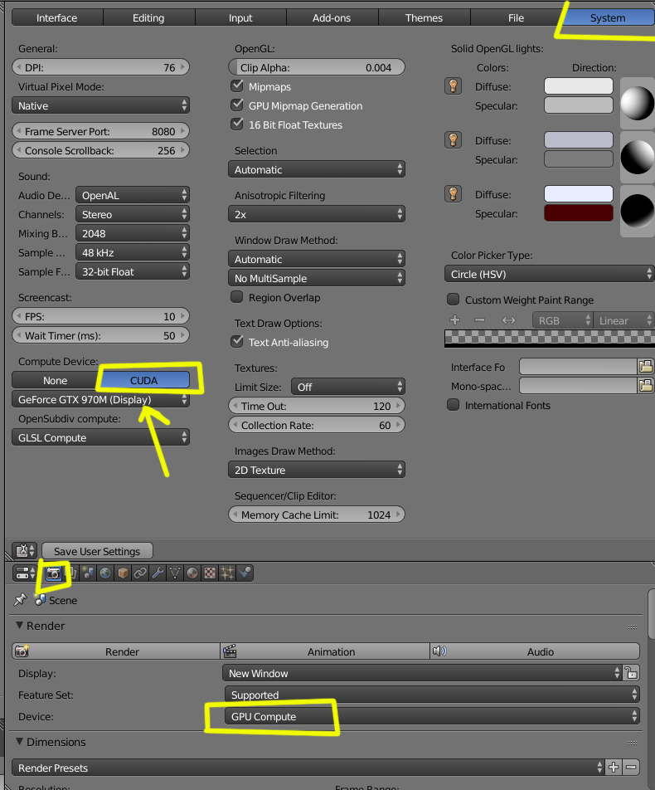Click the Audio mixdown button
The image size is (655, 790).
tap(535, 651)
